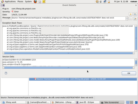
Task: Open the Places menu
Action: 20,2
